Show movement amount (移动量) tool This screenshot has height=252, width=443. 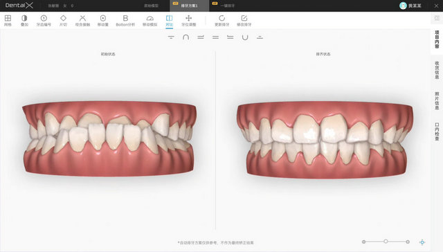point(103,21)
